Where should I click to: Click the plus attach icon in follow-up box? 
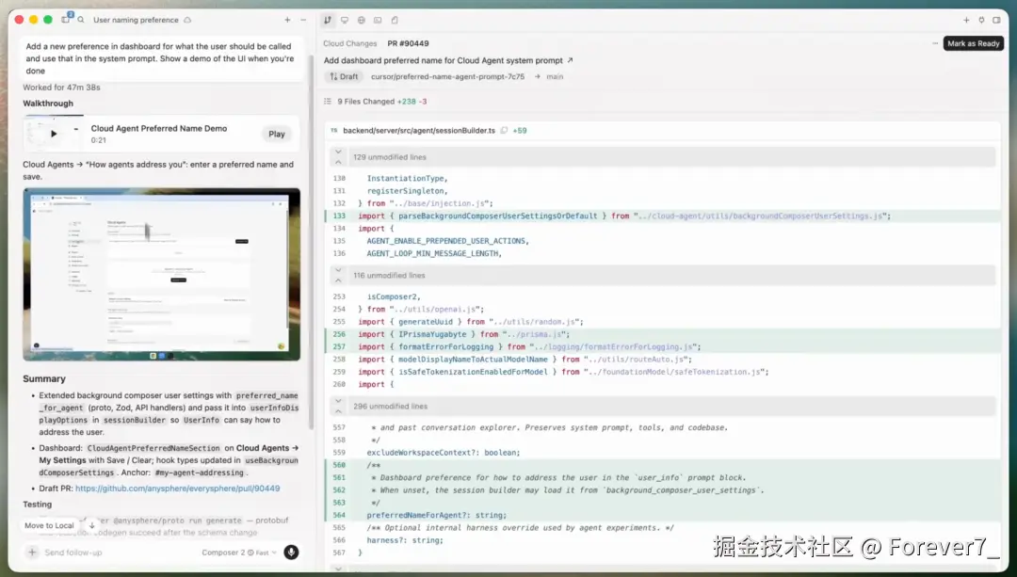(x=32, y=553)
